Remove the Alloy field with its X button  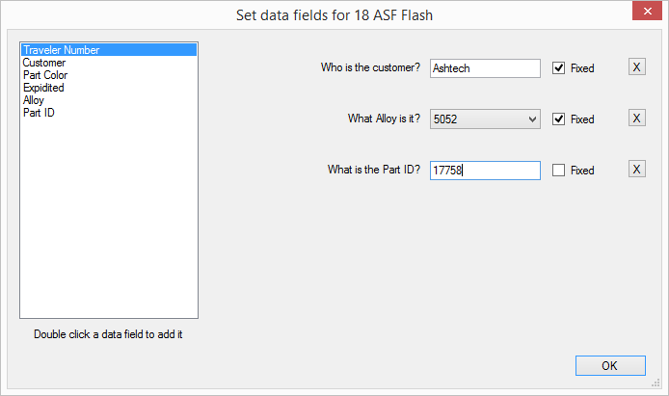click(636, 119)
